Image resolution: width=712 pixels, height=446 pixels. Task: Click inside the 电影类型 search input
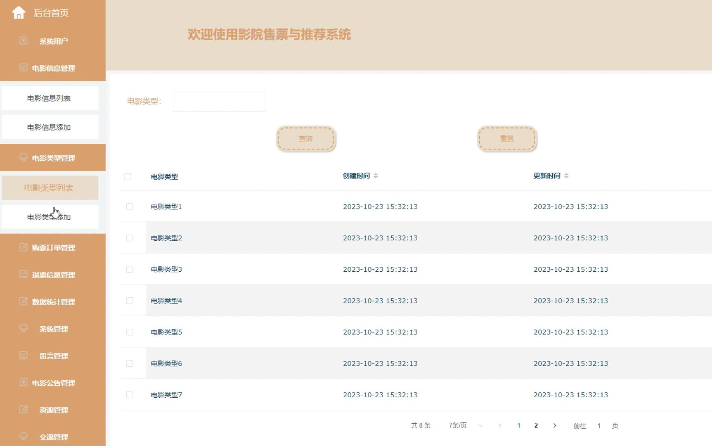(218, 102)
